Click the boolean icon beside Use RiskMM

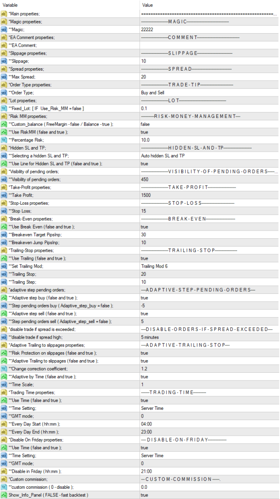(4, 132)
